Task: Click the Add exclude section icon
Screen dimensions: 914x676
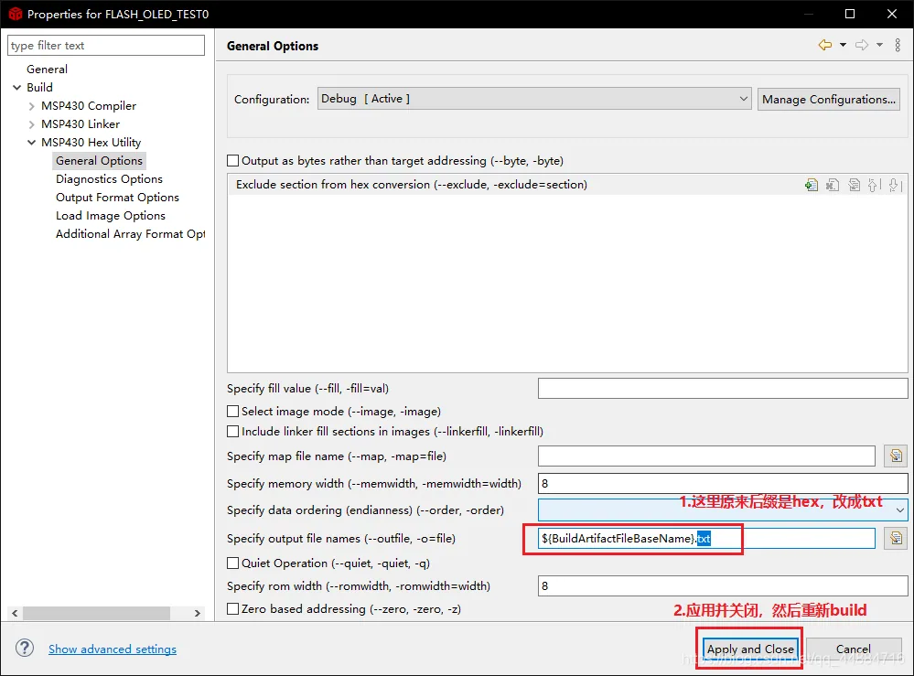Action: point(812,186)
